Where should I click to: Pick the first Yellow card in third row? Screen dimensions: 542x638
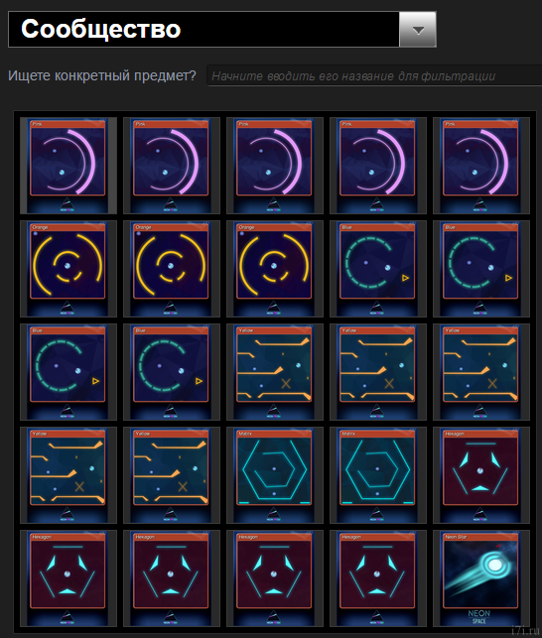(x=275, y=372)
